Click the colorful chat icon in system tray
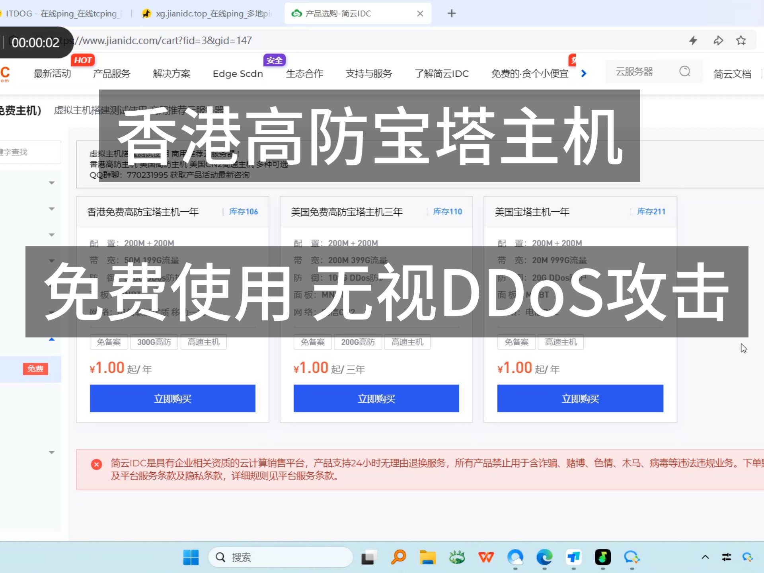This screenshot has height=573, width=764. (748, 557)
